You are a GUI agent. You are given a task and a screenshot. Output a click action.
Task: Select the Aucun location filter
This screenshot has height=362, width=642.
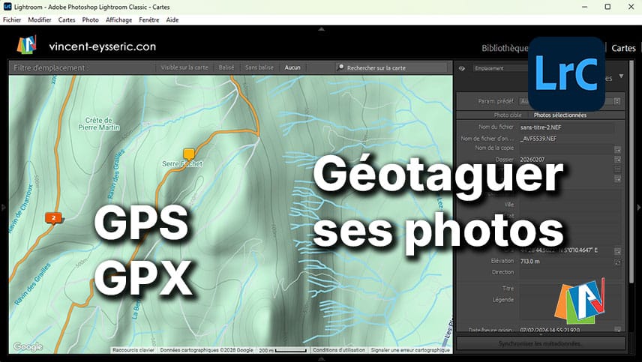[x=292, y=67]
